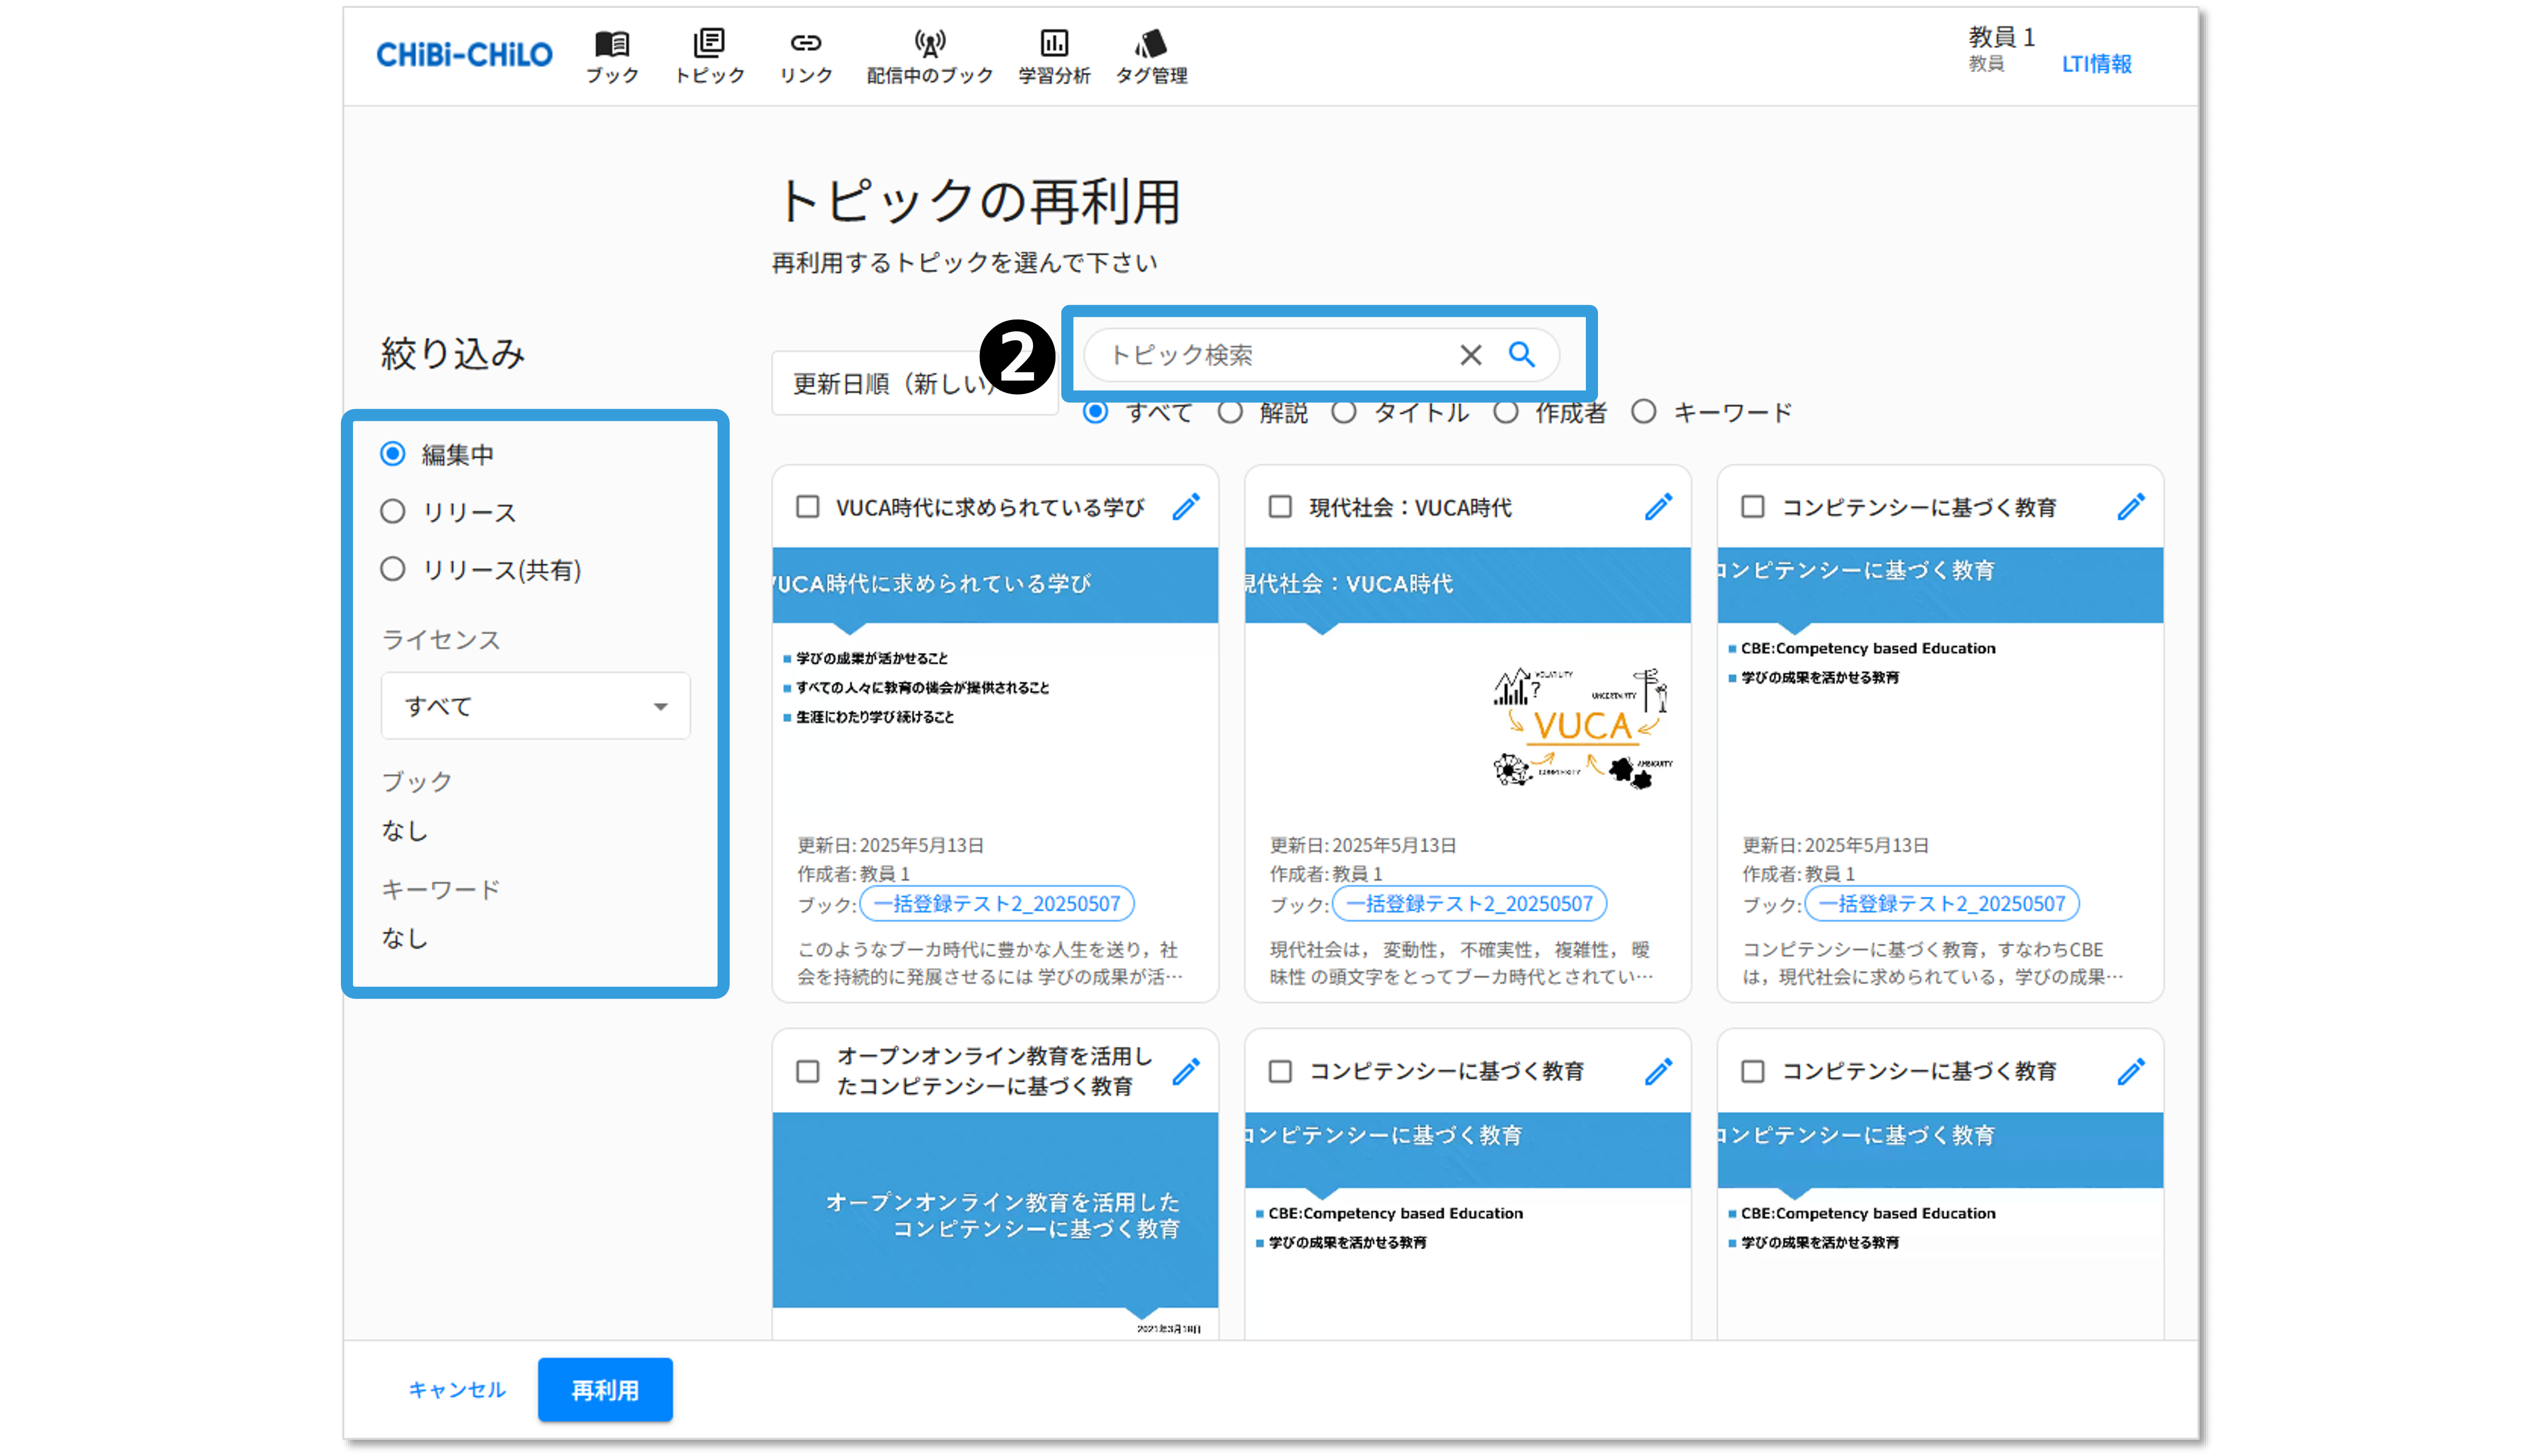Check the VUCA時代に求められている学び topic checkbox
This screenshot has height=1456, width=2542.
point(808,507)
